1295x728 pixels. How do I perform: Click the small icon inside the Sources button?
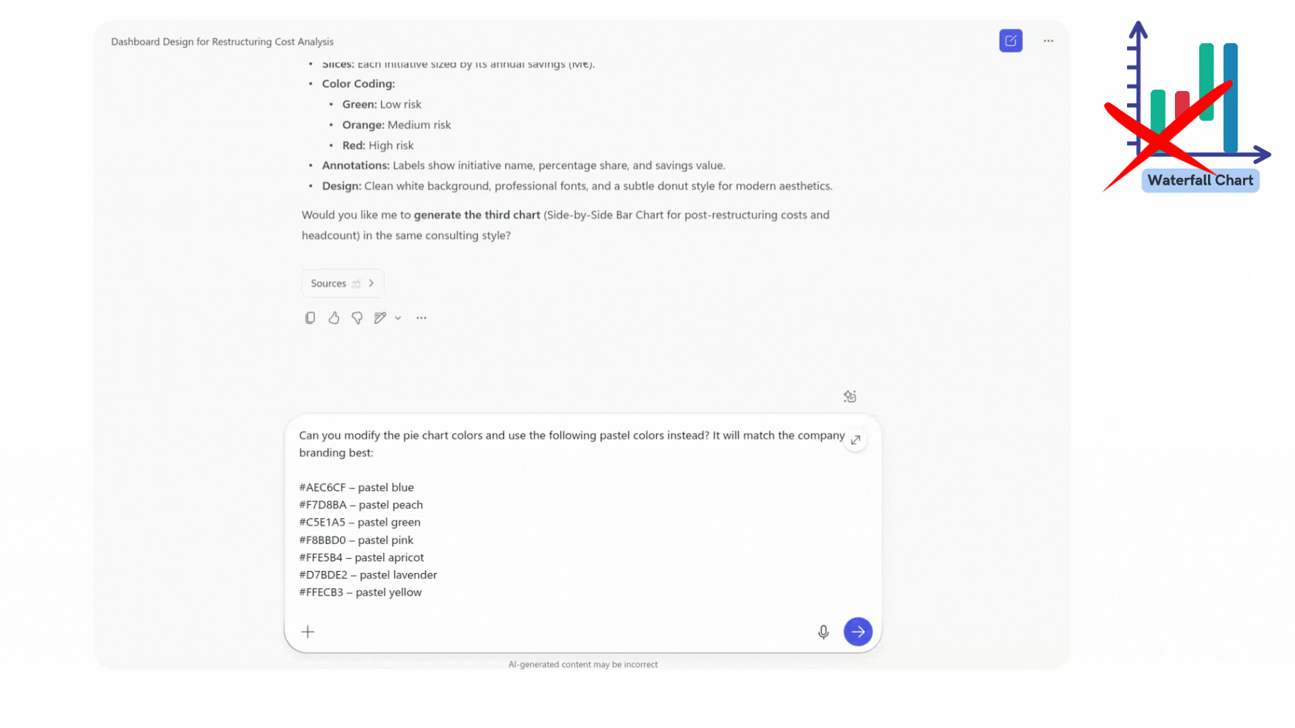pos(356,284)
